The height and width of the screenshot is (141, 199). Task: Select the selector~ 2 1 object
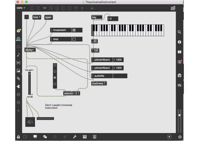click(72, 93)
